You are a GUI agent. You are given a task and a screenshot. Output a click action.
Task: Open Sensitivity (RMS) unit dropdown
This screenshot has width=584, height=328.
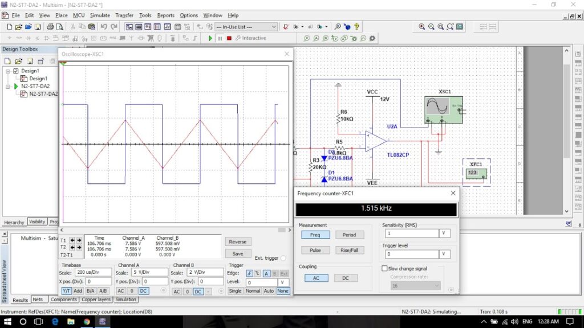pos(445,233)
